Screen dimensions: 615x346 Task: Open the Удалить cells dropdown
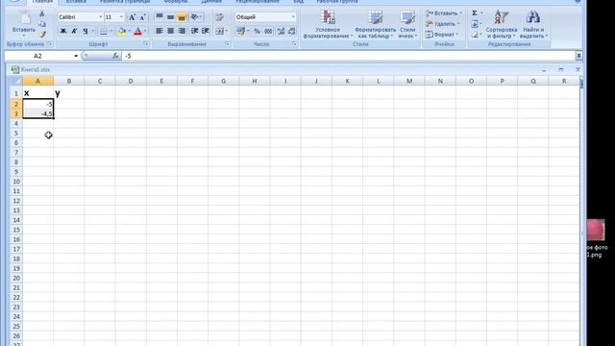[x=442, y=24]
